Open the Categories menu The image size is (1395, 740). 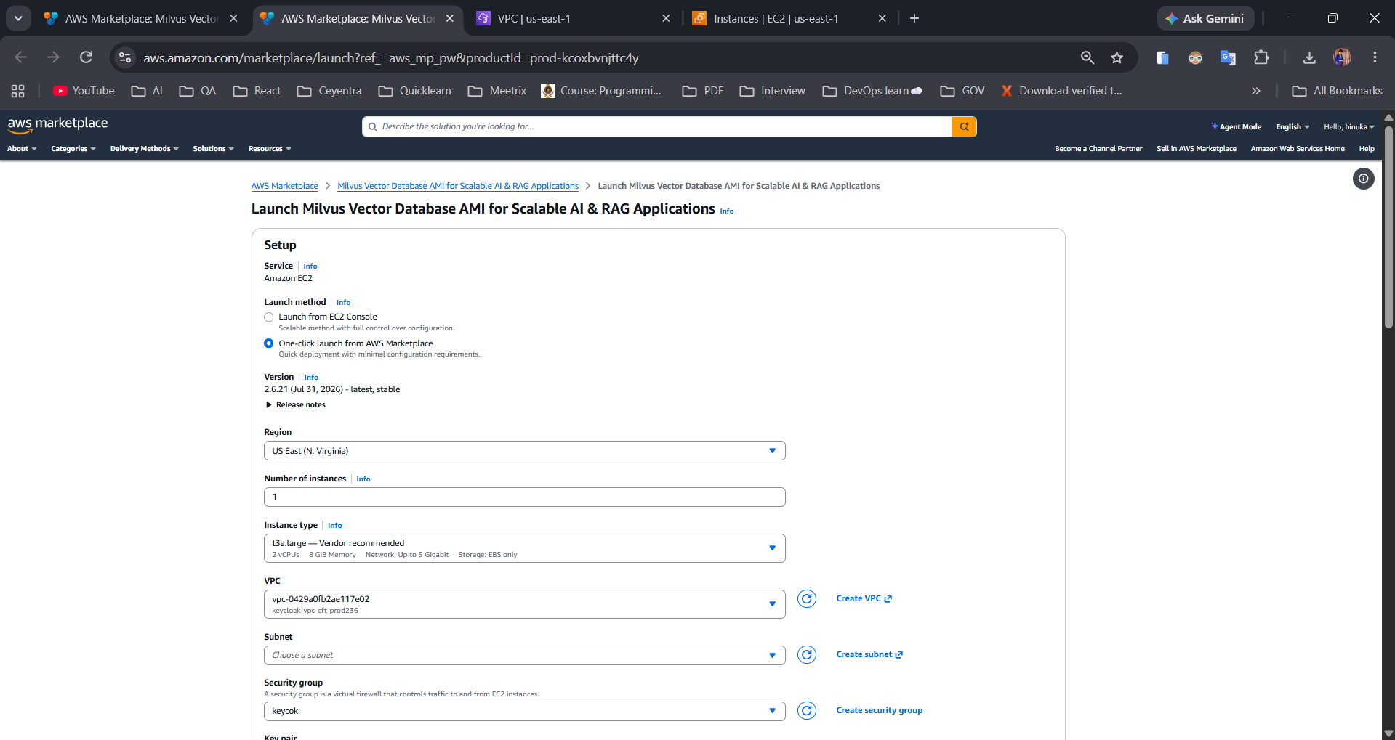coord(73,149)
